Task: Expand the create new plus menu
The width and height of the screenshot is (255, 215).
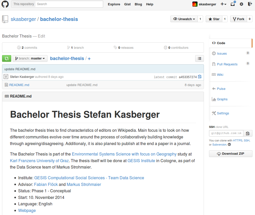Action: (x=224, y=4)
